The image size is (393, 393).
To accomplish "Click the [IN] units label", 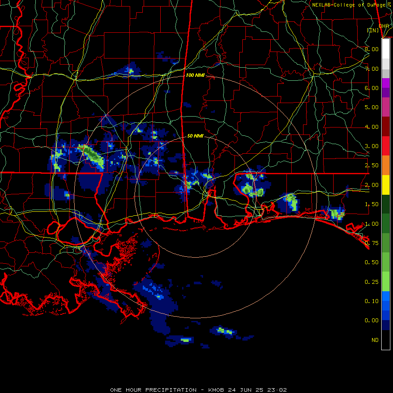I will (373, 30).
